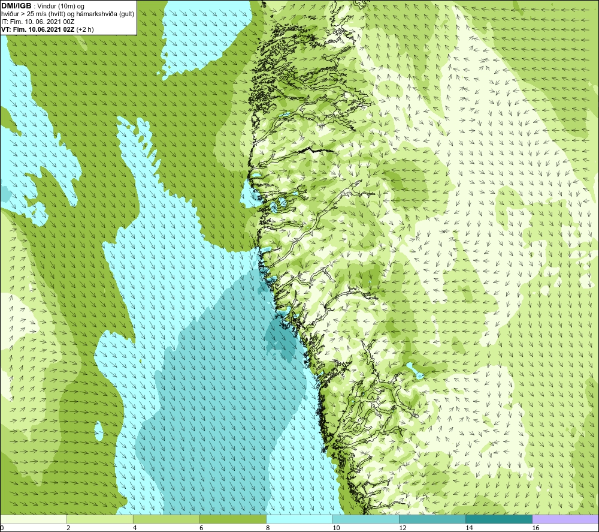The height and width of the screenshot is (532, 599).
Task: Click the legend value '10'
Action: tap(336, 528)
